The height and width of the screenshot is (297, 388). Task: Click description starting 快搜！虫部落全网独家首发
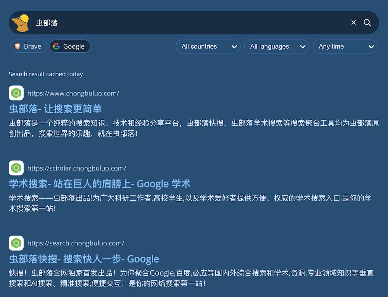[191, 278]
